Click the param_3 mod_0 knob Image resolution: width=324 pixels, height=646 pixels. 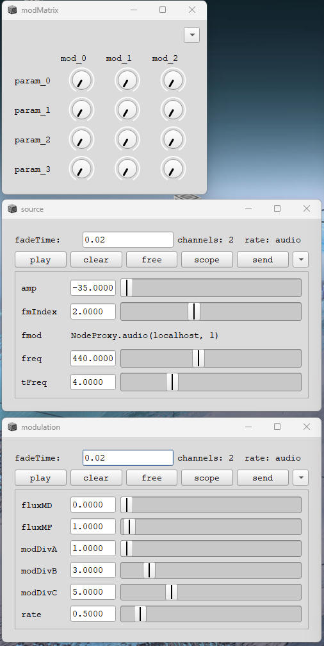click(81, 169)
